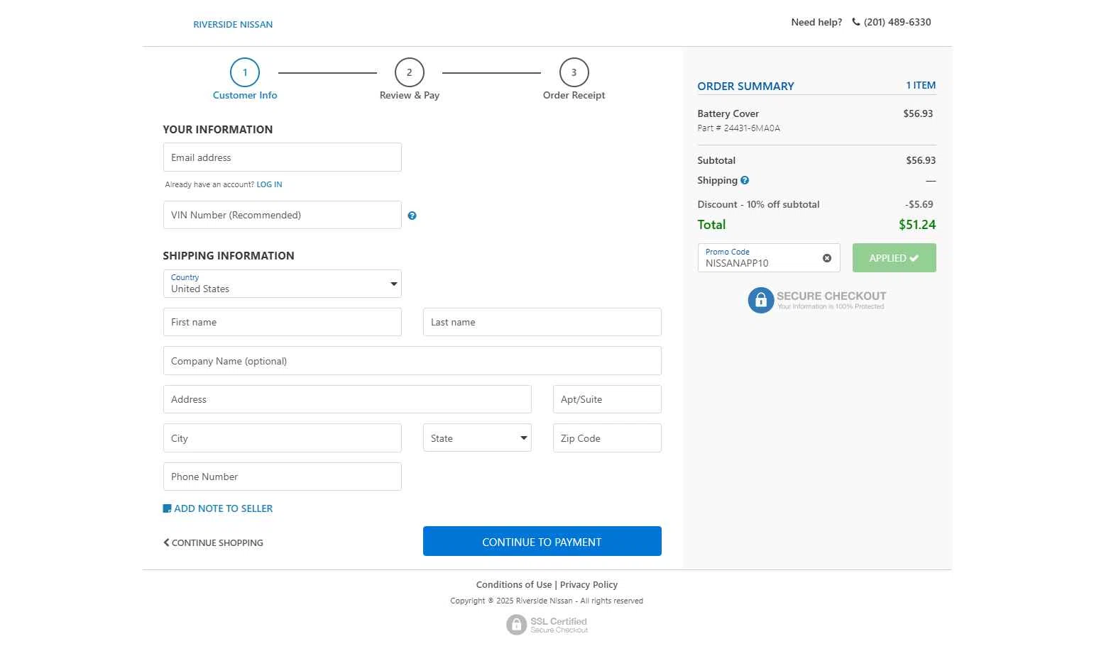Click the copyright 2025 Riverside Nissan text

coord(547,601)
